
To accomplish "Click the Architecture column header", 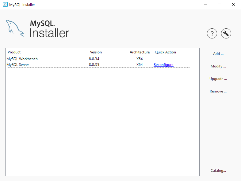I will point(140,52).
